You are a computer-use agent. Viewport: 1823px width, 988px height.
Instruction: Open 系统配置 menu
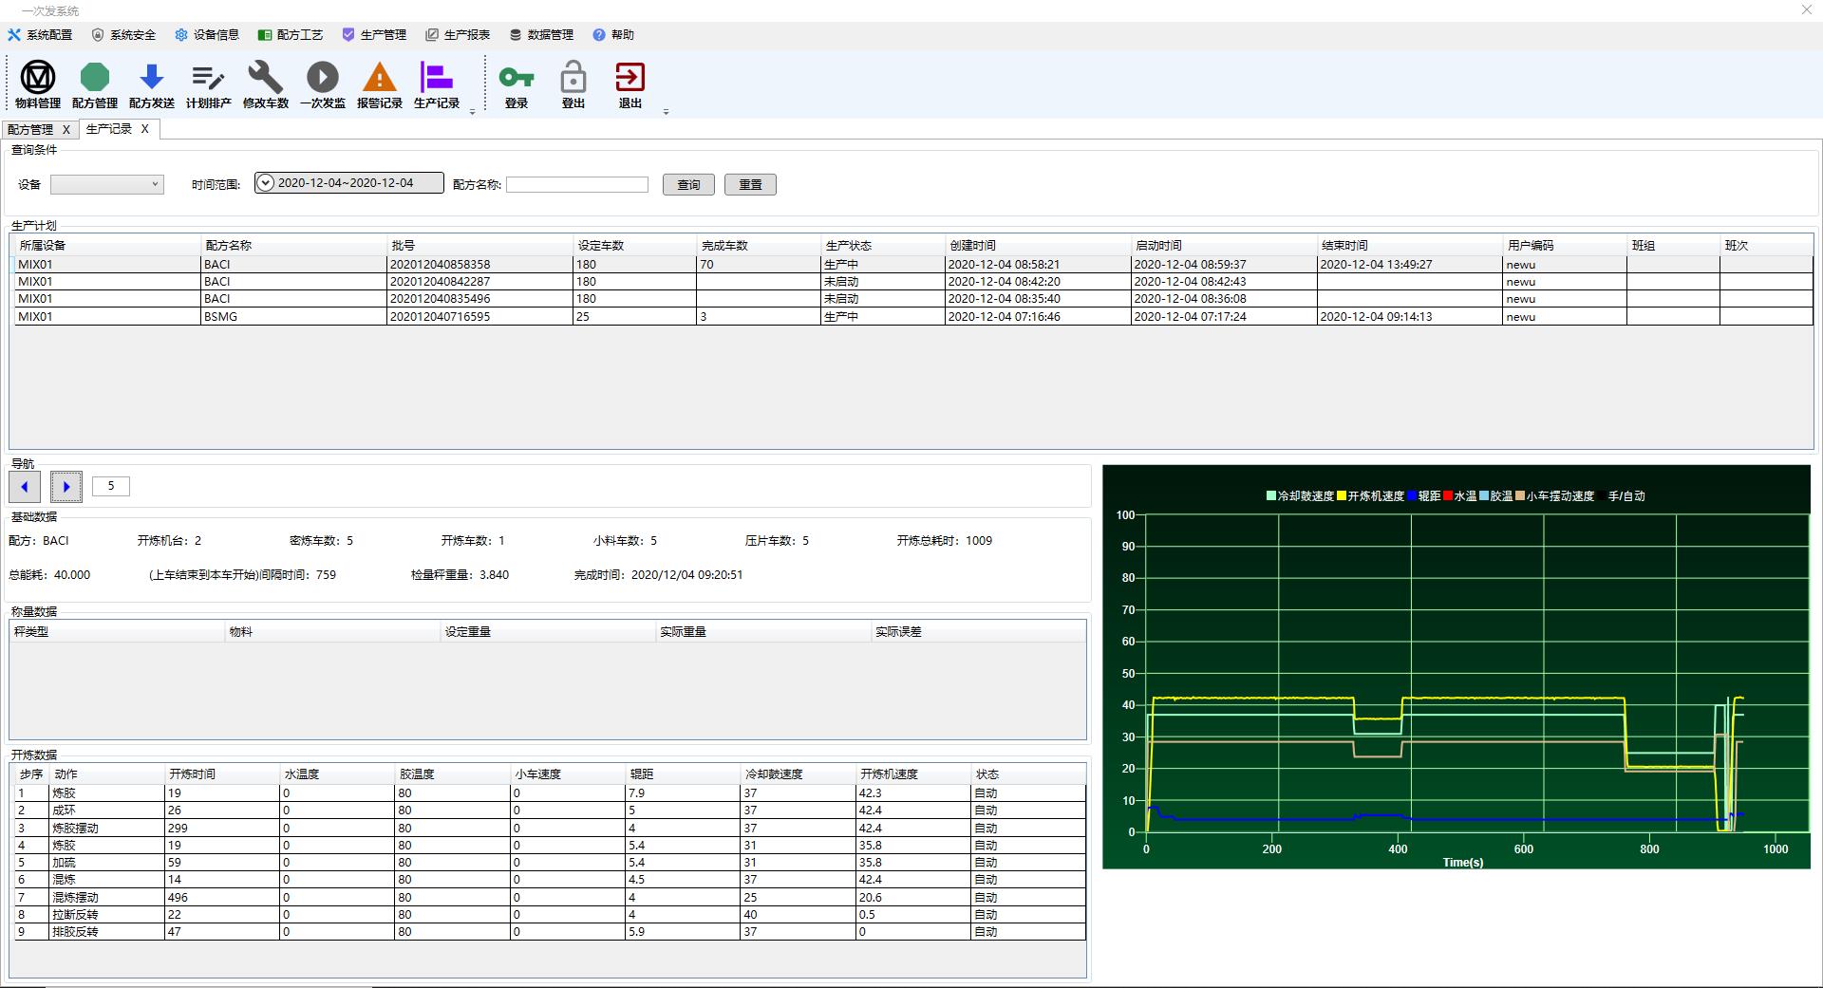(x=40, y=35)
